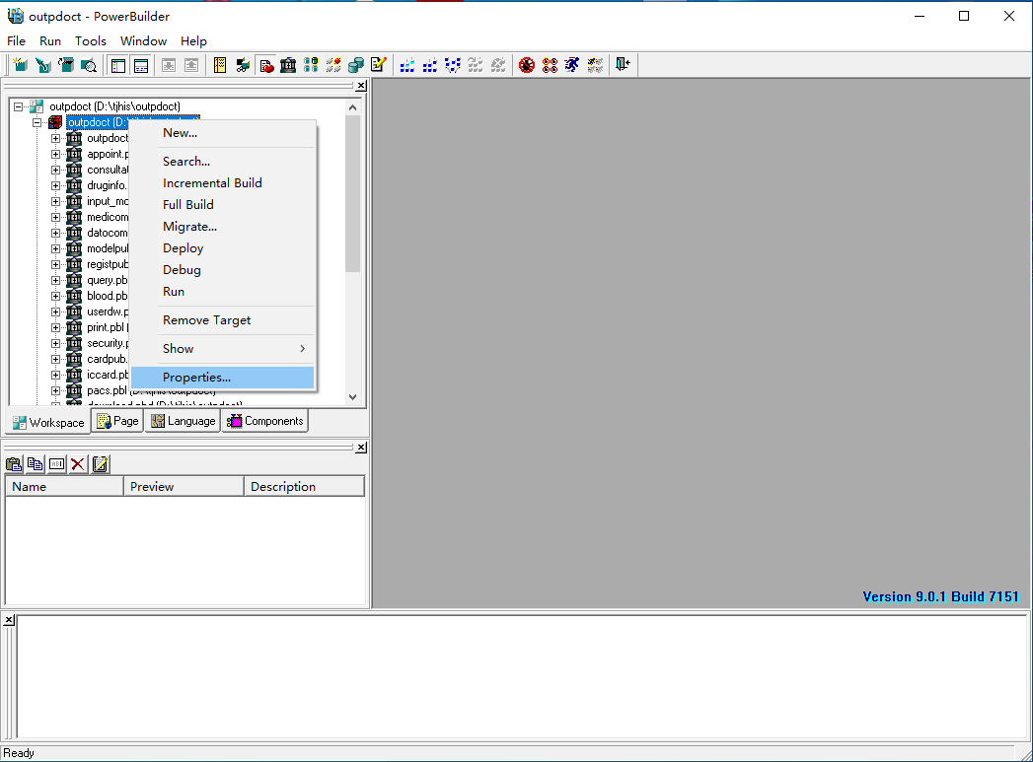1033x762 pixels.
Task: Select Incremental Build from context menu
Action: pyautogui.click(x=223, y=183)
